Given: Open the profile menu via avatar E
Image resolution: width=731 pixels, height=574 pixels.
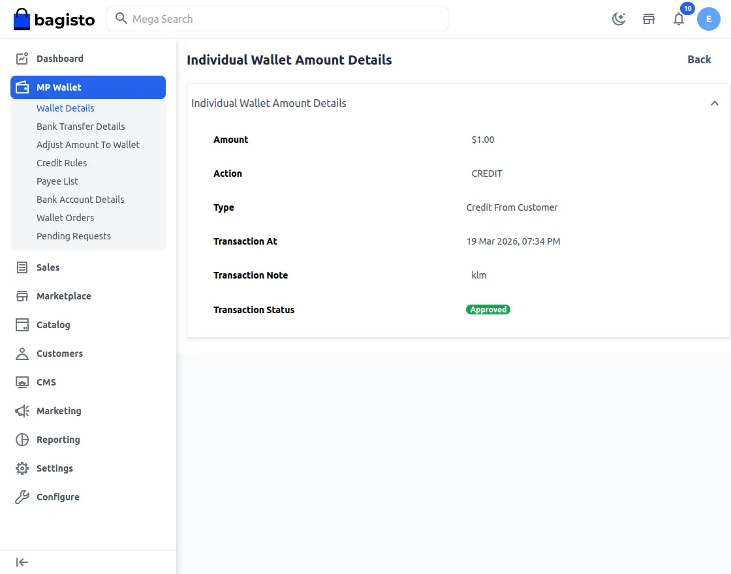Looking at the screenshot, I should point(709,19).
